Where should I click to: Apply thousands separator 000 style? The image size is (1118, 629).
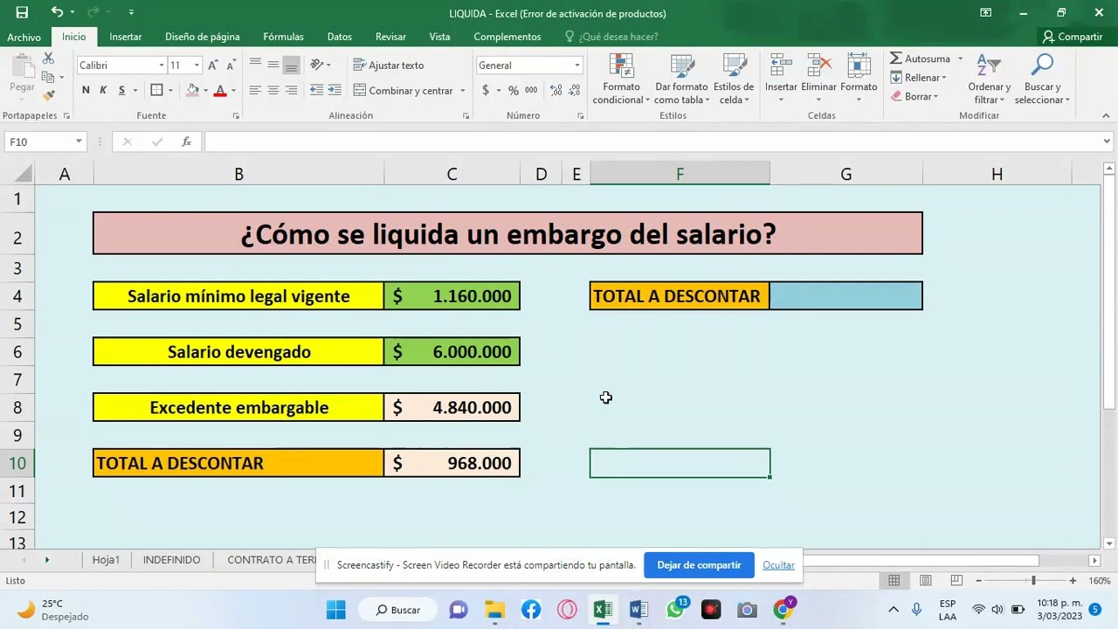tap(531, 90)
